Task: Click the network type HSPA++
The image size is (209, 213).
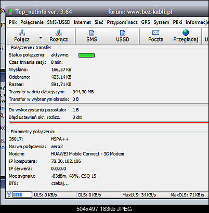Action: tap(60, 139)
